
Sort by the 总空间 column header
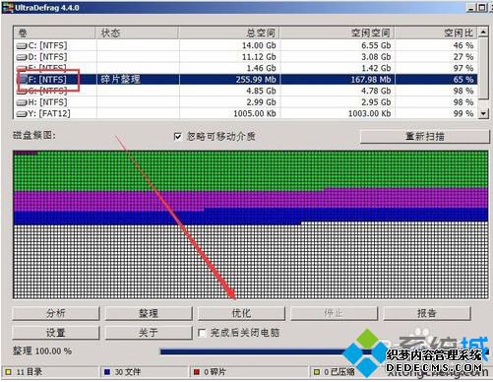pyautogui.click(x=229, y=32)
